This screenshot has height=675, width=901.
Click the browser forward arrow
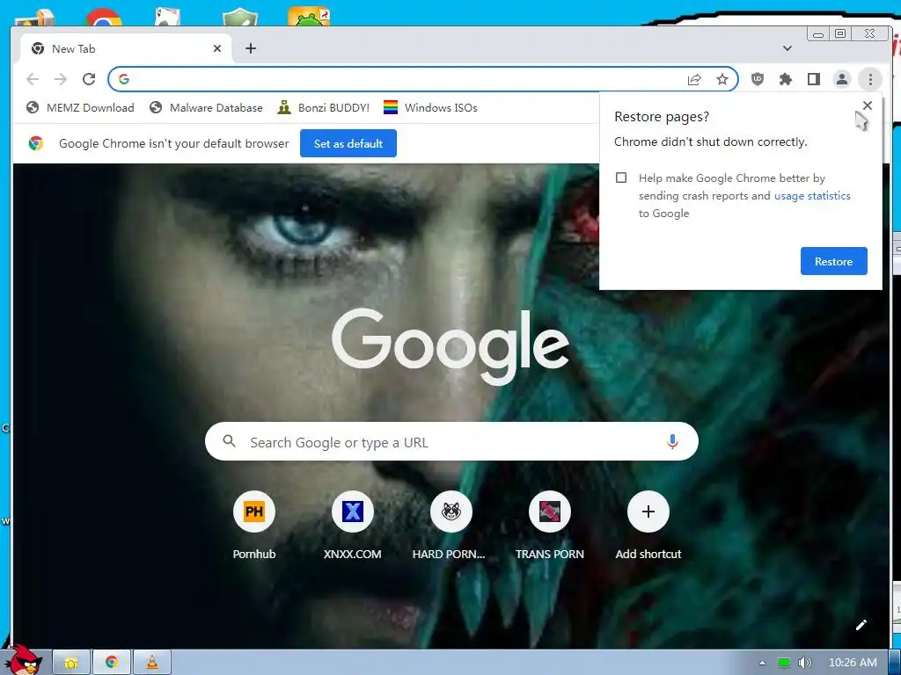click(61, 79)
